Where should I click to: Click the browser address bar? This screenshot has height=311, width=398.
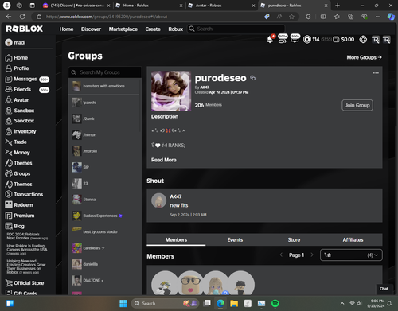pyautogui.click(x=149, y=17)
